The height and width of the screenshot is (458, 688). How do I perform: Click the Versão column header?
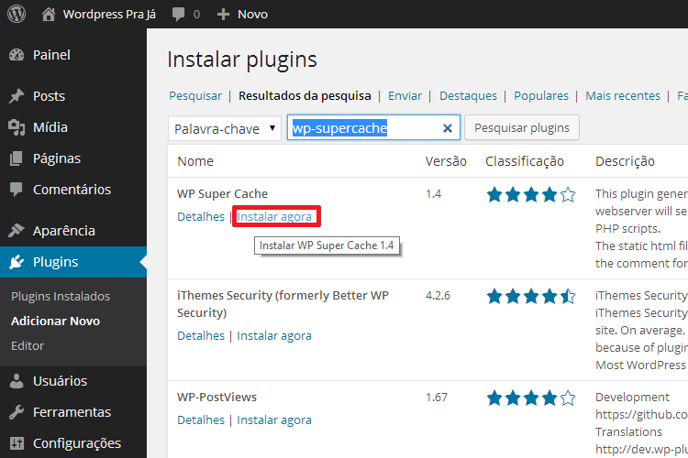(446, 161)
